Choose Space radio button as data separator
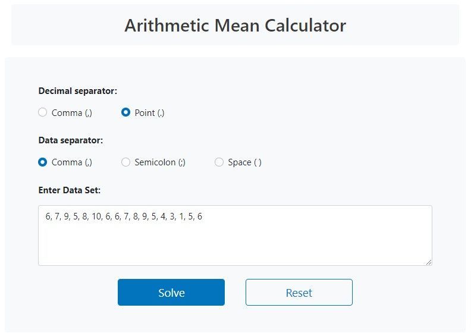The image size is (471, 336). pos(219,162)
